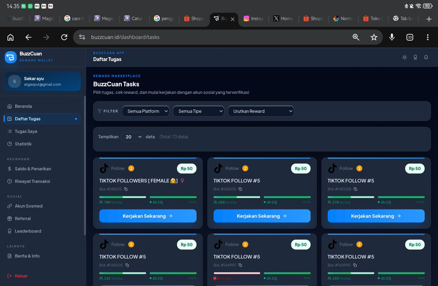The height and width of the screenshot is (286, 438).
Task: Click the Wi-Fi icon in status bar
Action: (x=418, y=6)
